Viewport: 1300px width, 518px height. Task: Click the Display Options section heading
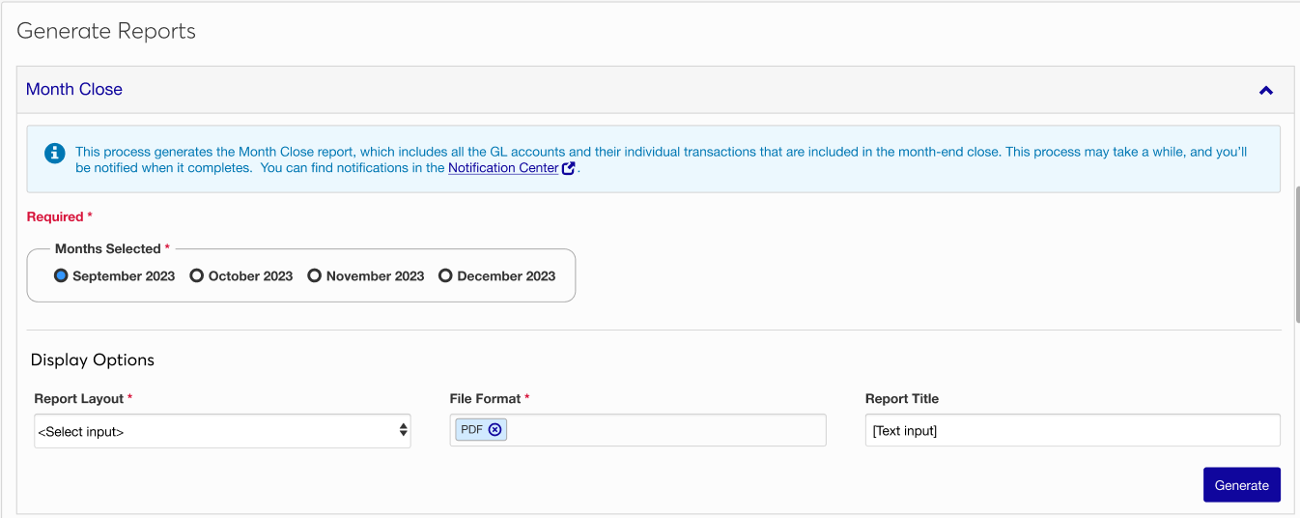pyautogui.click(x=93, y=360)
